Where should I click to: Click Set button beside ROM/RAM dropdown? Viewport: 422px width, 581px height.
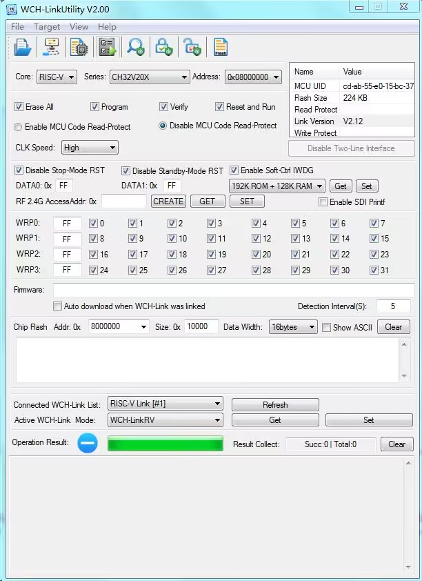point(367,186)
